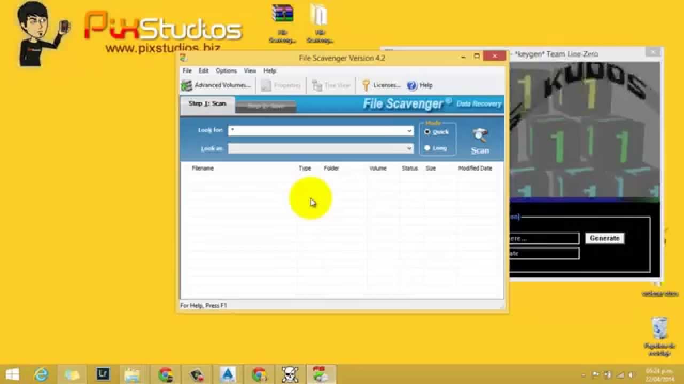Open the Options menu
The image size is (684, 384).
tap(226, 70)
